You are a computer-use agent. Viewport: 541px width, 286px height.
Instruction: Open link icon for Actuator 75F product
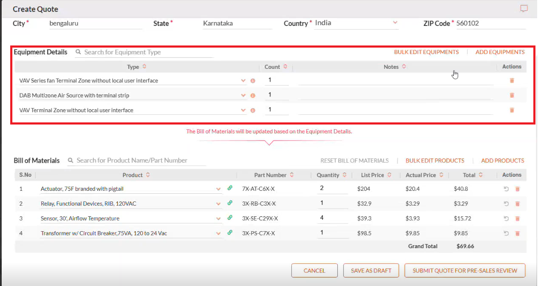pyautogui.click(x=230, y=188)
